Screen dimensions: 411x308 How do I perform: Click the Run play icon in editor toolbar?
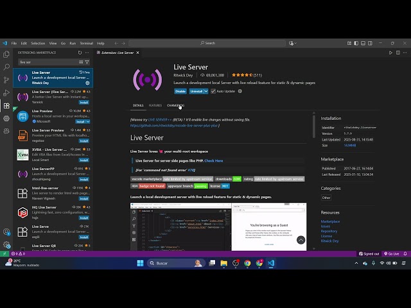tap(390, 53)
